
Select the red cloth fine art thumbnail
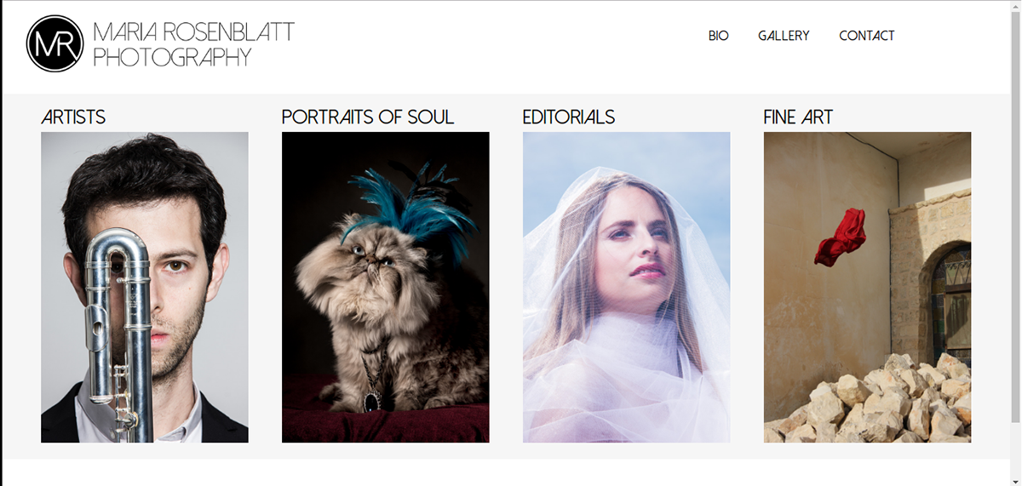[867, 287]
